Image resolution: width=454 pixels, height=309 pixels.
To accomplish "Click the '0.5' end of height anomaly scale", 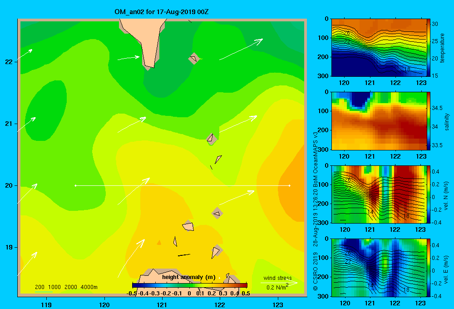I will coord(246,294).
